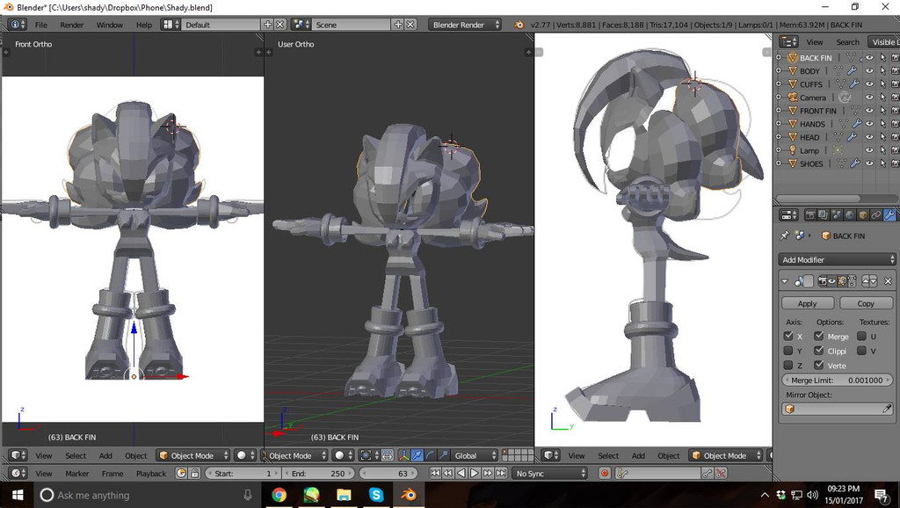900x508 pixels.
Task: Open Object Mode dropdown in the right viewport
Action: (x=726, y=456)
